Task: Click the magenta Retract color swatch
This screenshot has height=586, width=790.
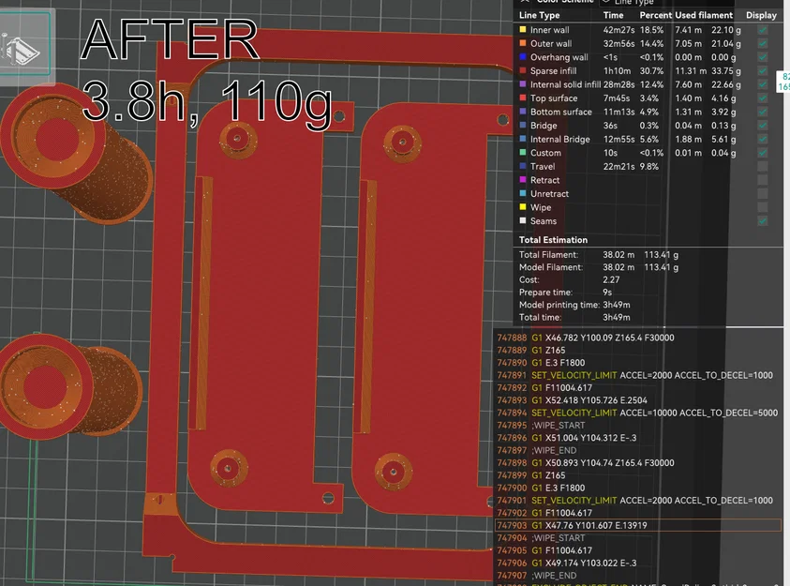Action: (x=523, y=179)
